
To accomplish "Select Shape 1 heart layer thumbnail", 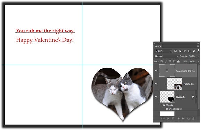I will tap(167, 97).
